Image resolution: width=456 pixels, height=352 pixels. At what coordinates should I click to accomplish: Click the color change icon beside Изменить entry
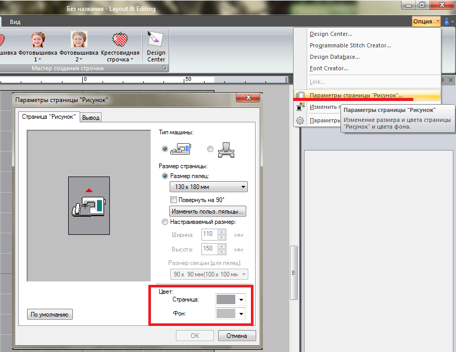click(300, 107)
